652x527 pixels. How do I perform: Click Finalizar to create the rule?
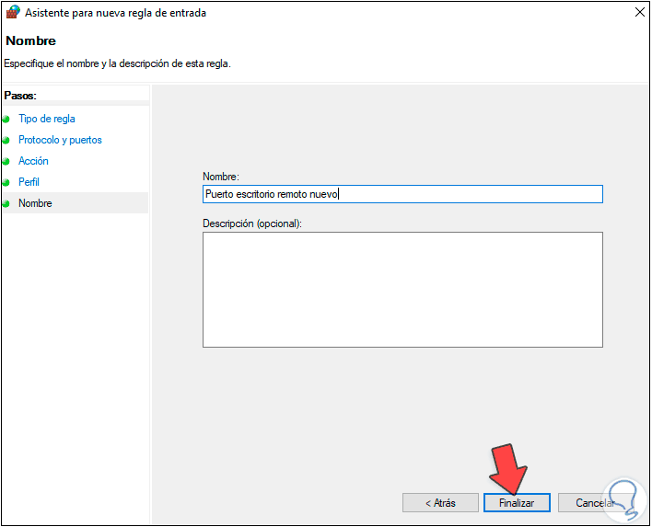[x=517, y=503]
